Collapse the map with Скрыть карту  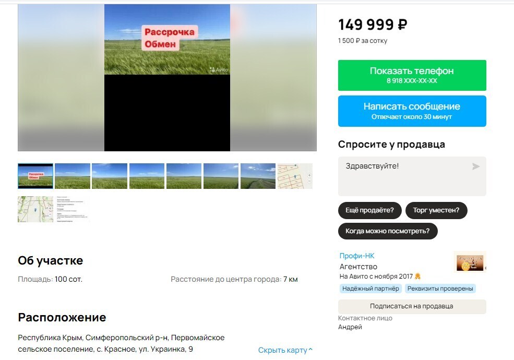point(285,350)
